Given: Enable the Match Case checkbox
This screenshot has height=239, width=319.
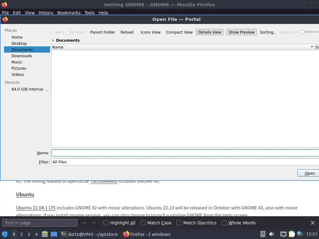Looking at the screenshot, I should 143,223.
